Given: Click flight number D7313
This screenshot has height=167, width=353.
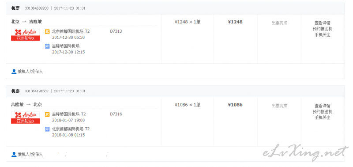Looking at the screenshot, I should (116, 31).
